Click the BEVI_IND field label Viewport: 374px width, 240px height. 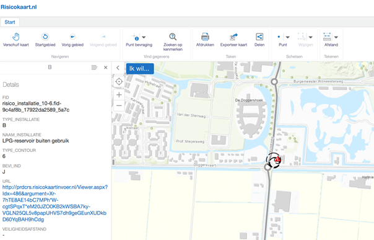[x=11, y=166]
